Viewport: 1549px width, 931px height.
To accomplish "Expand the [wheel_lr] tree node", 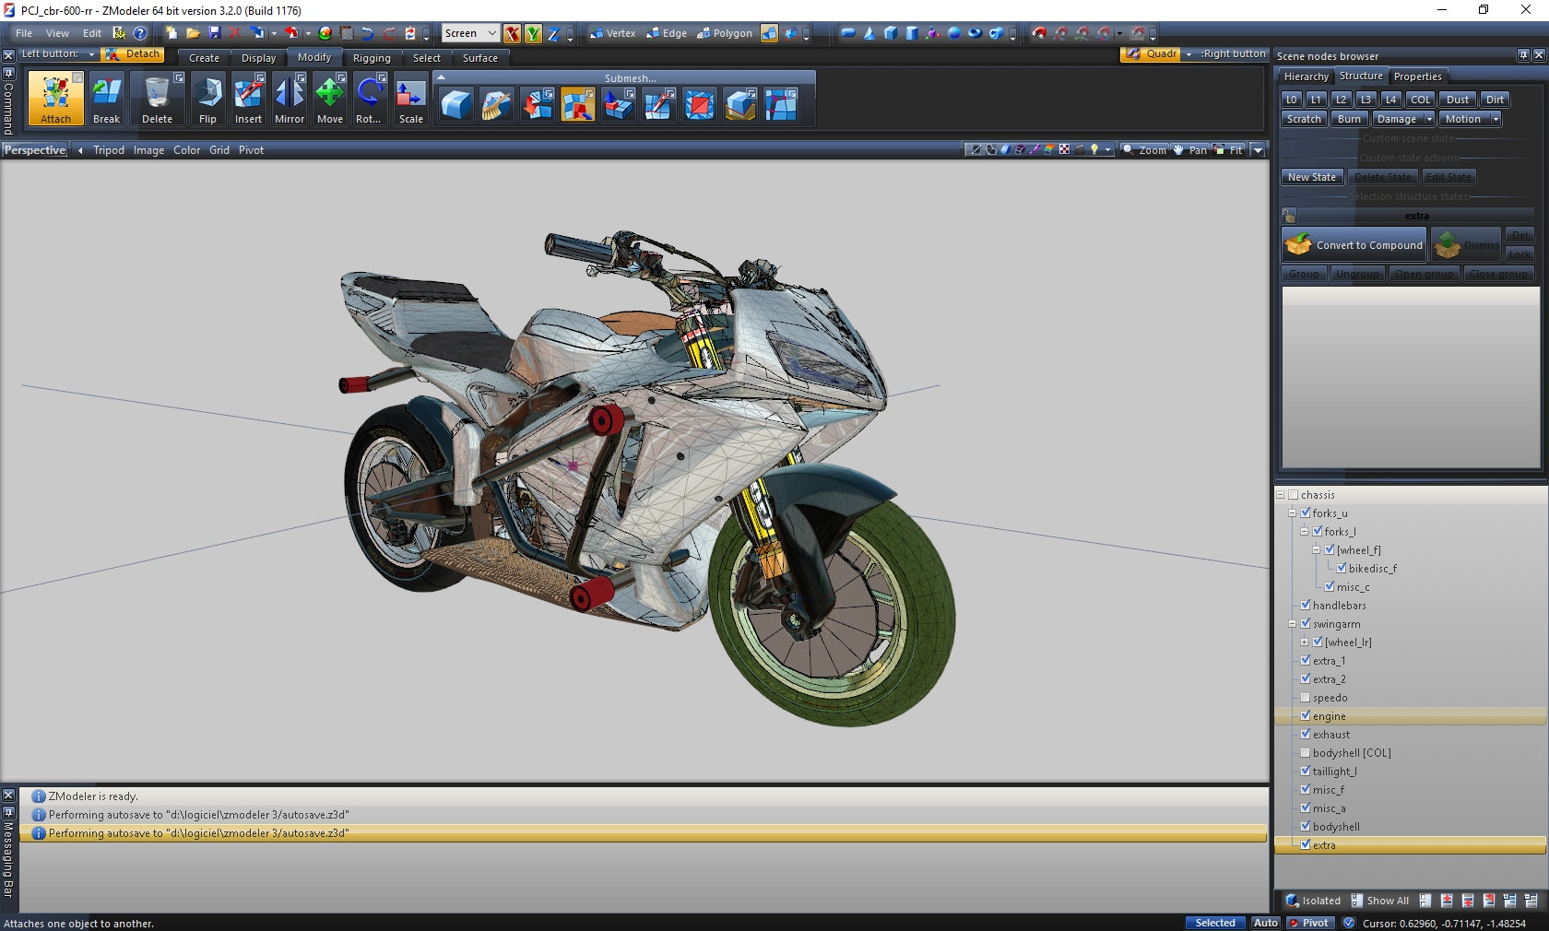I will pyautogui.click(x=1305, y=642).
